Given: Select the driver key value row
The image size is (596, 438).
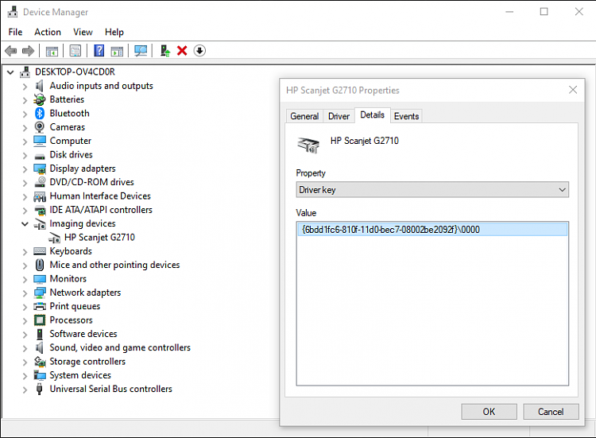Looking at the screenshot, I should tap(432, 230).
